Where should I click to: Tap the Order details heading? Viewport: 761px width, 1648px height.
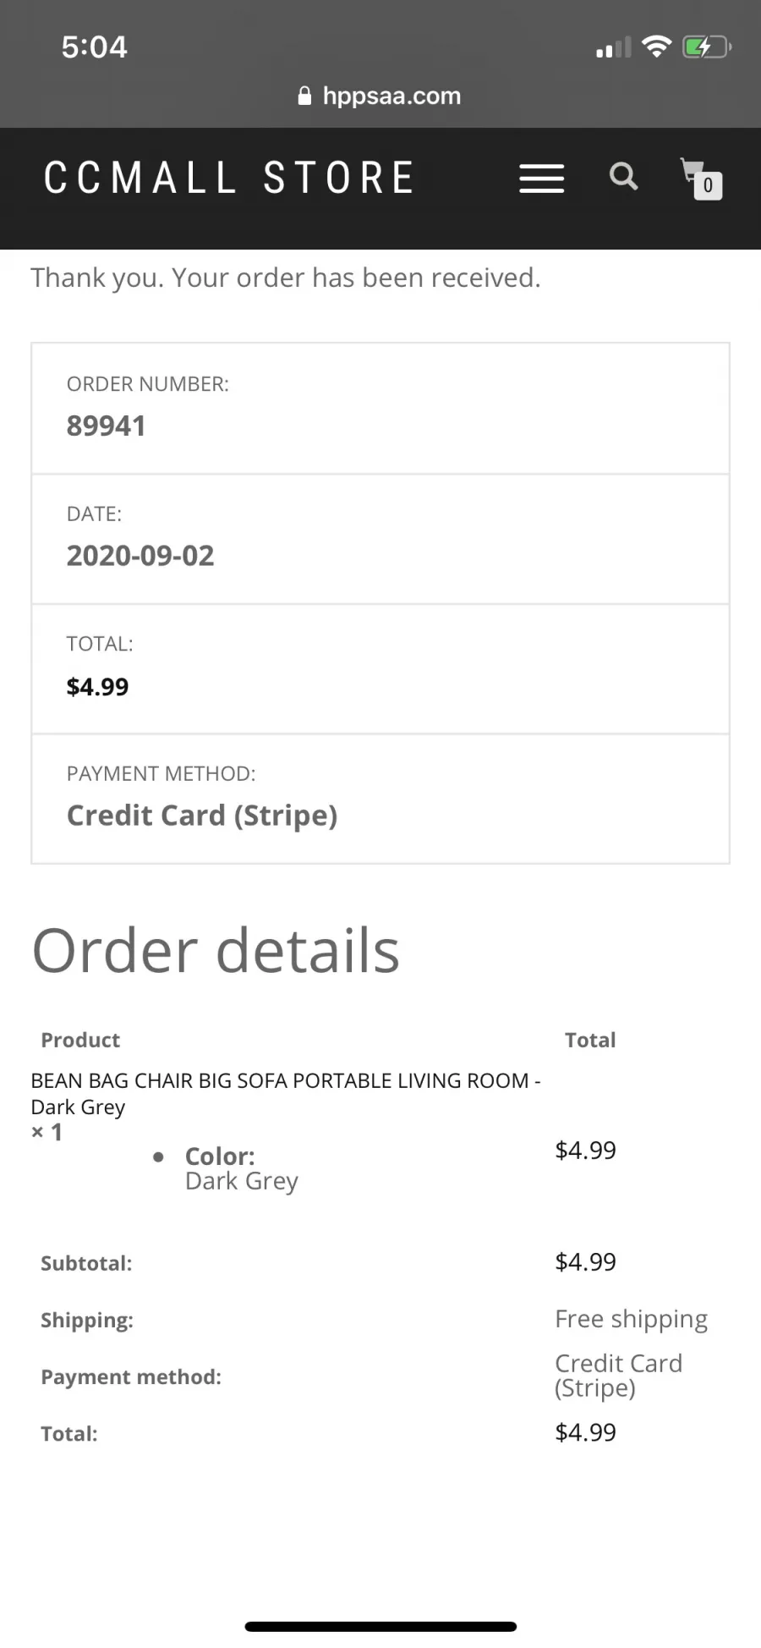pos(216,950)
